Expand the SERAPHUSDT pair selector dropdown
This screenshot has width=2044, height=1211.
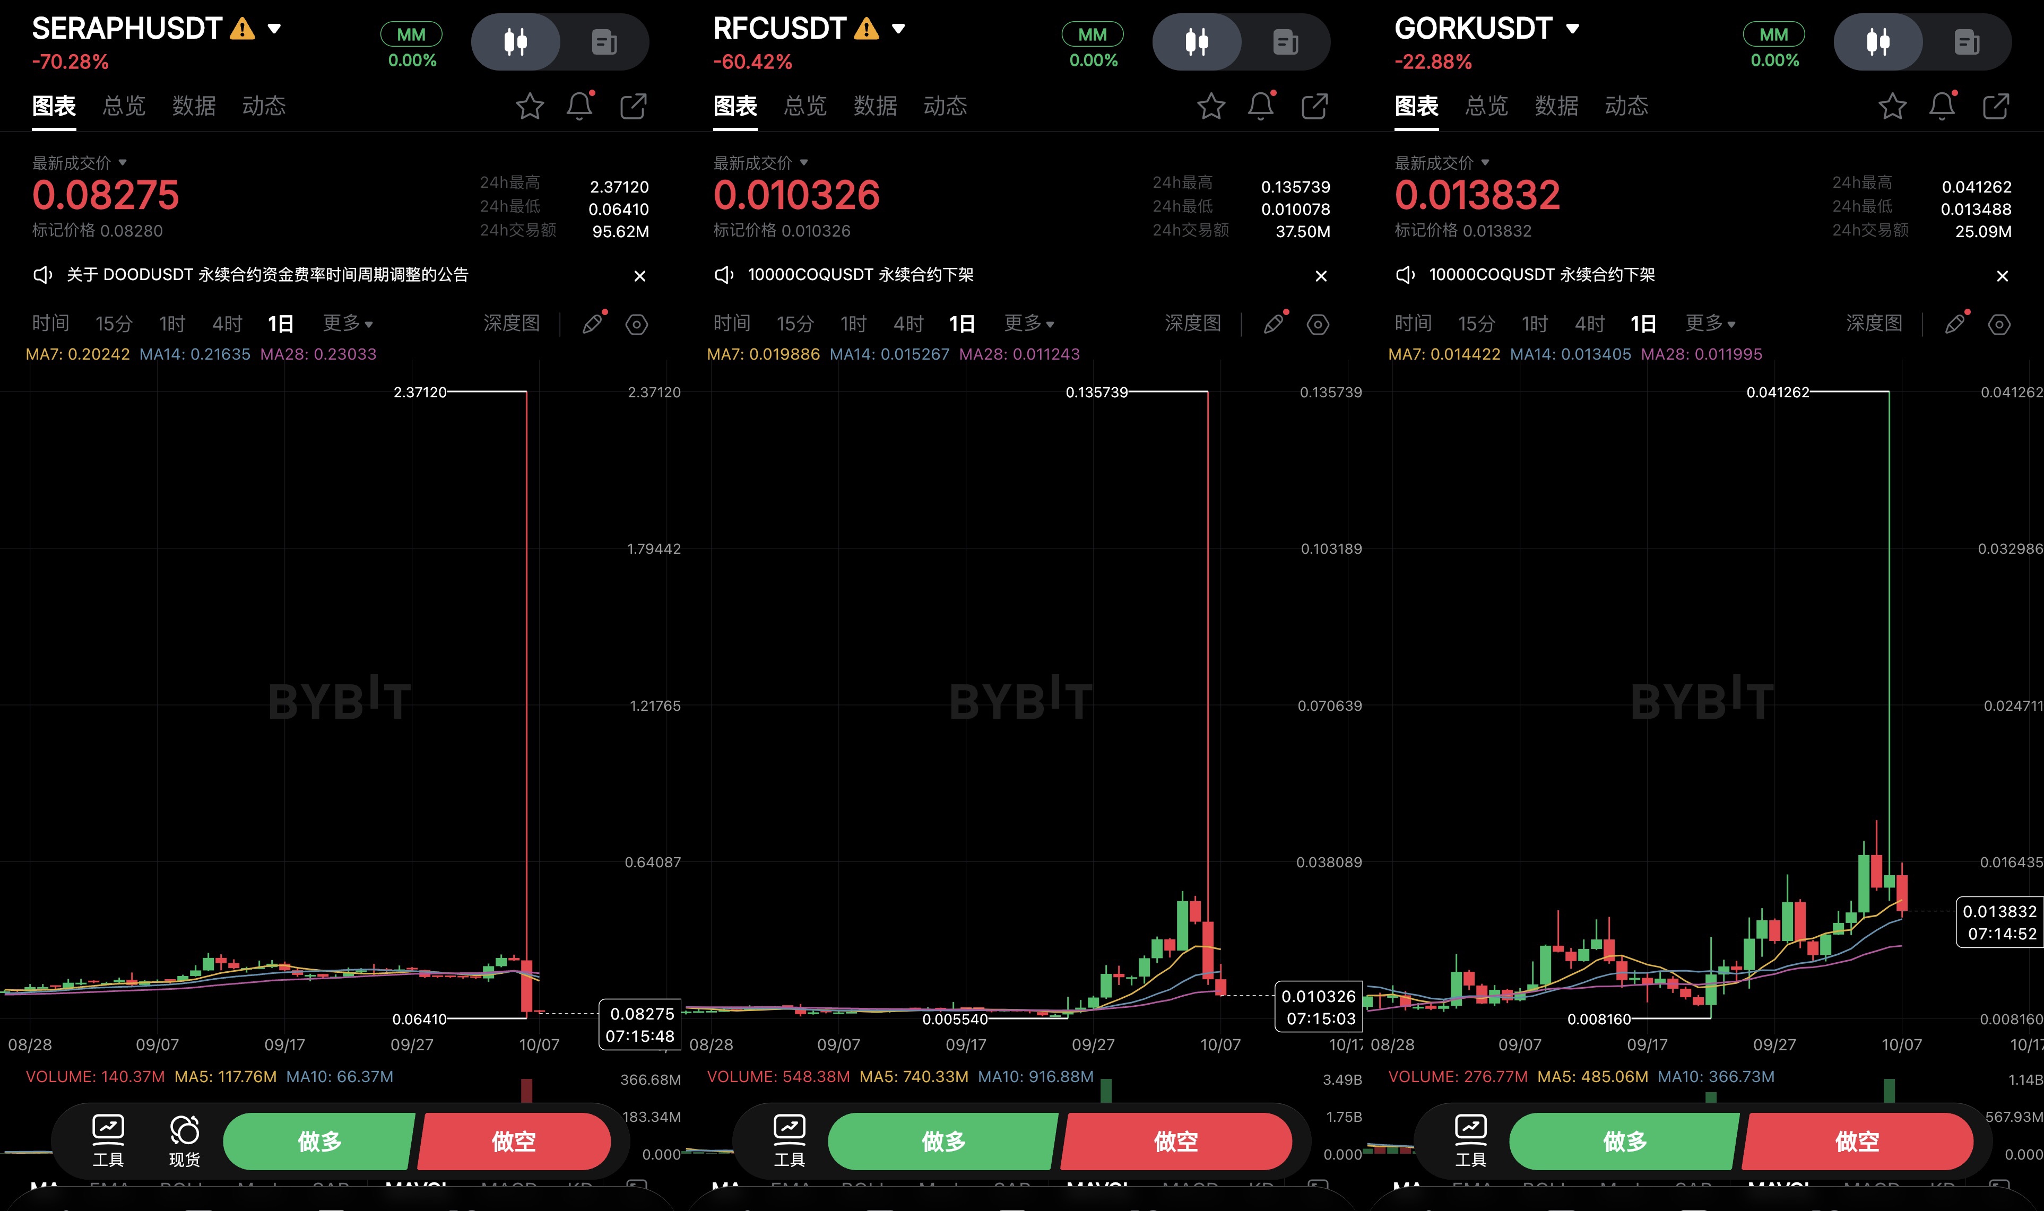click(x=274, y=29)
